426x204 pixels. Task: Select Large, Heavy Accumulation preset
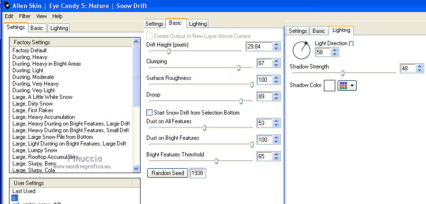coord(44,117)
